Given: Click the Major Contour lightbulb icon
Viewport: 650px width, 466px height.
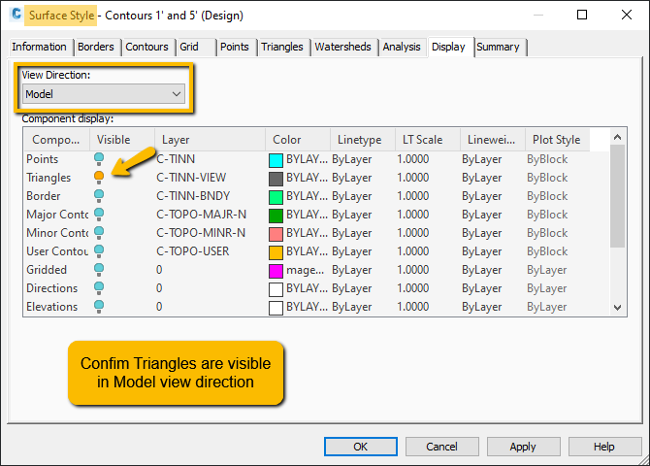Looking at the screenshot, I should tap(99, 215).
